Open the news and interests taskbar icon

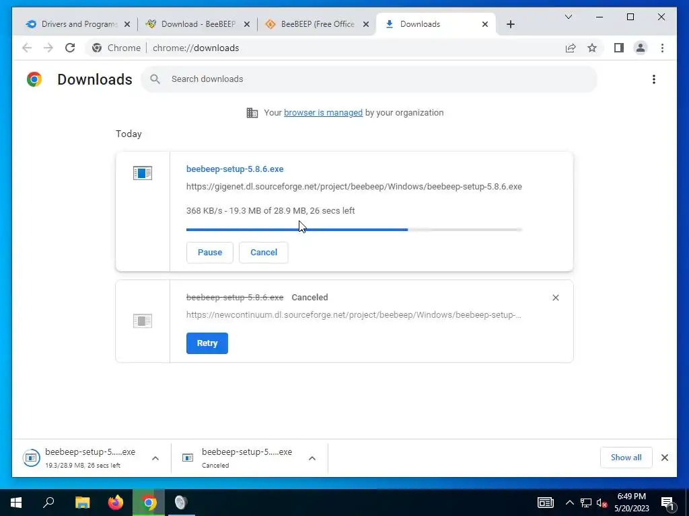(x=545, y=503)
